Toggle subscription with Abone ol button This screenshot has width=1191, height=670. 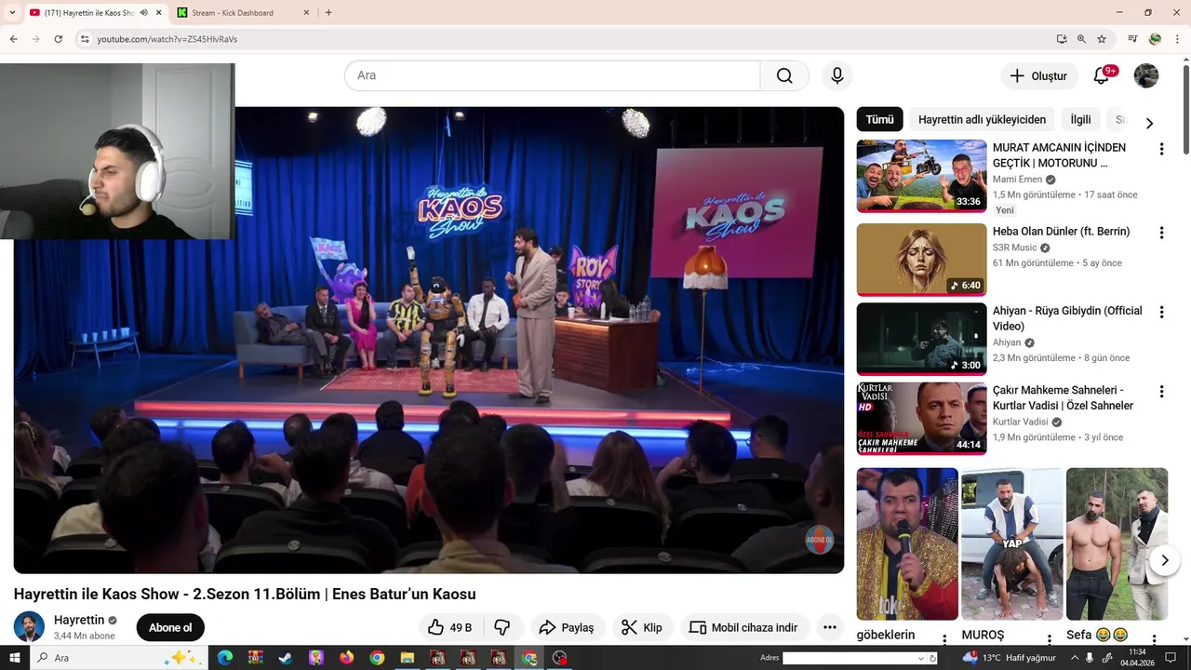coord(170,627)
